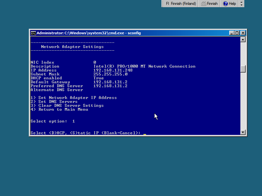Screen dimensions: 262x196
Task: Click the FI input language indicator
Action: [x=167, y=4]
